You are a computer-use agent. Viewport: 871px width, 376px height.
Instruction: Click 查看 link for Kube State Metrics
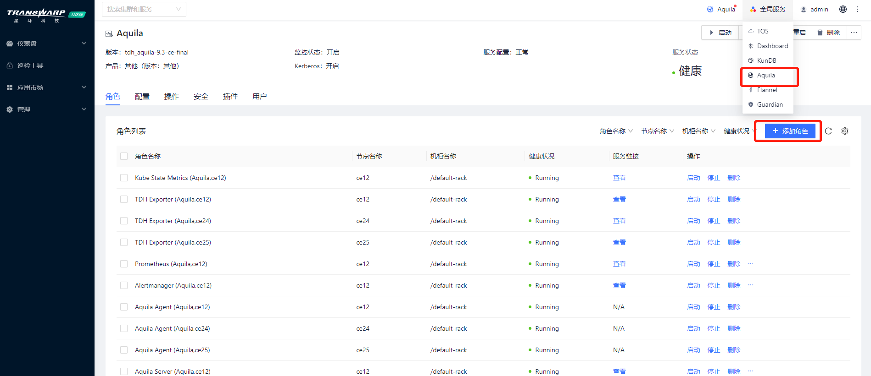[x=620, y=178]
